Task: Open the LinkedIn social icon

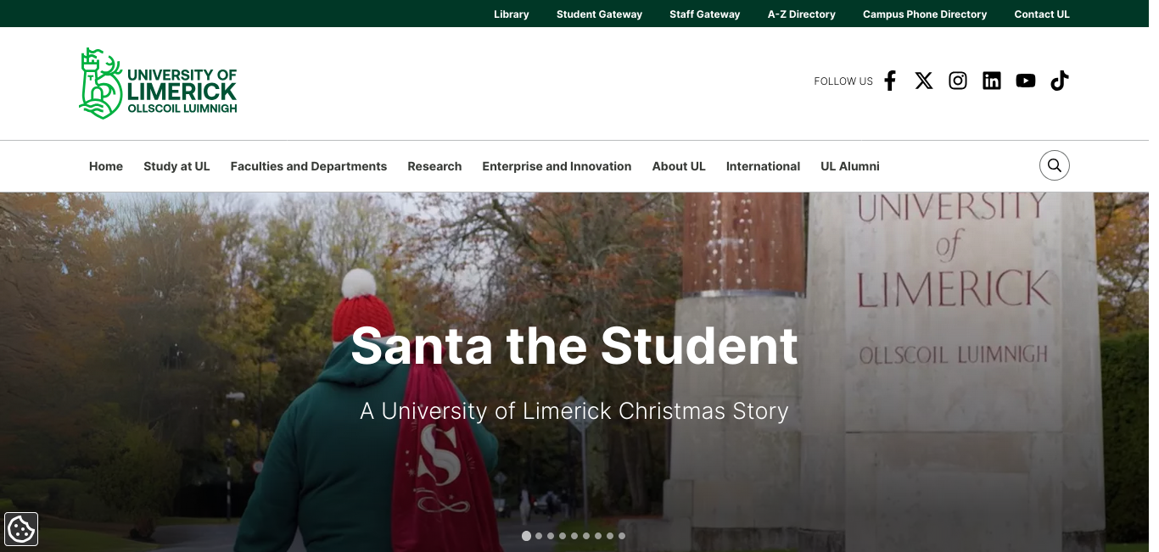Action: pyautogui.click(x=992, y=81)
